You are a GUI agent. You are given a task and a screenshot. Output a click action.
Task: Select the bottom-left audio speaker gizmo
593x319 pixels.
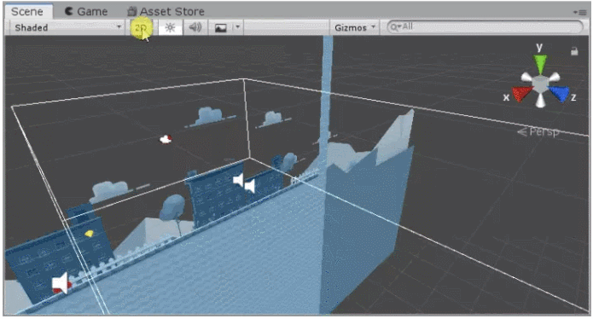coord(60,282)
